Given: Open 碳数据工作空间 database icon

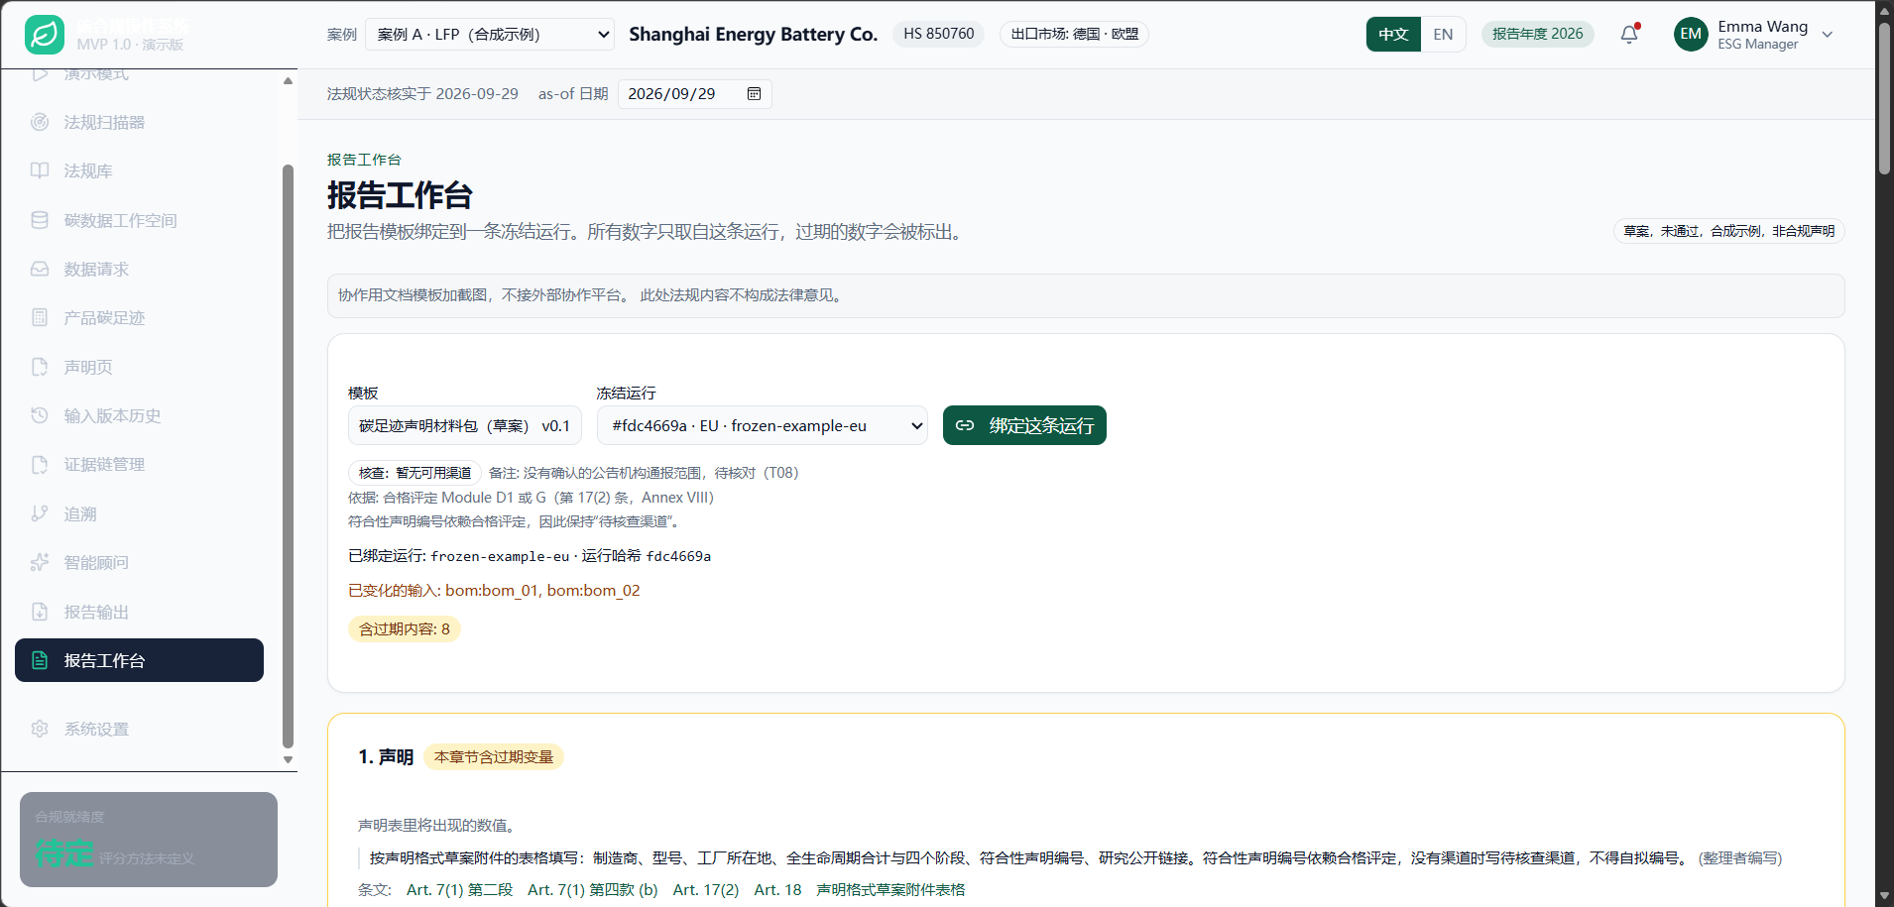Looking at the screenshot, I should 40,220.
